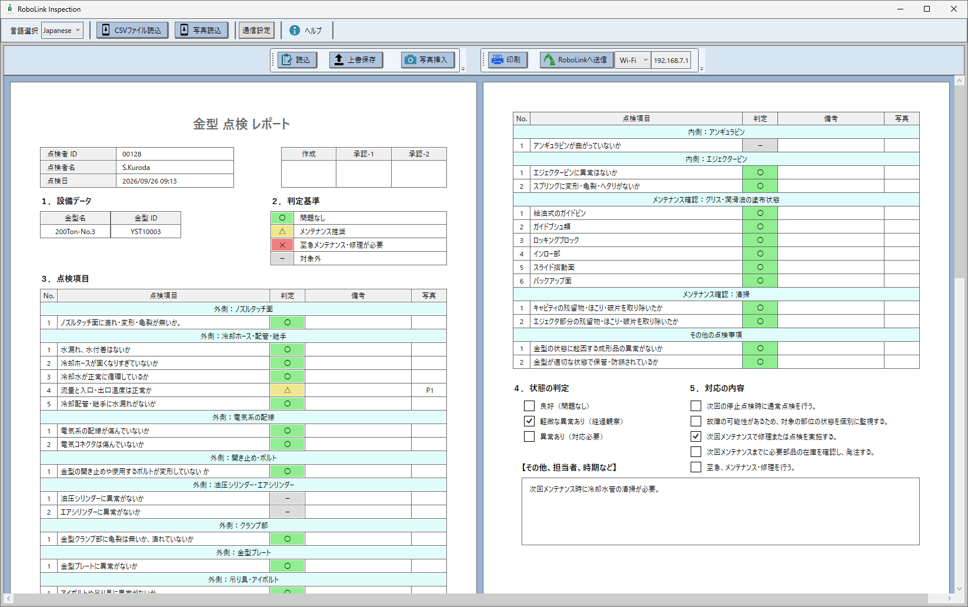Uncheck 次回メンテナンスで修理または点検を実施する checkbox
The width and height of the screenshot is (968, 607).
696,436
